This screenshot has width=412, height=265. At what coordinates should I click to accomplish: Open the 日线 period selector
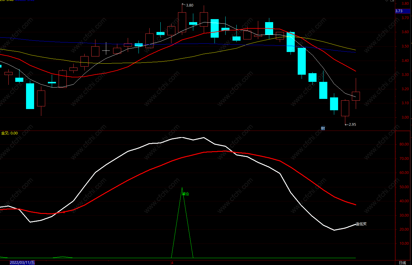click(402, 263)
